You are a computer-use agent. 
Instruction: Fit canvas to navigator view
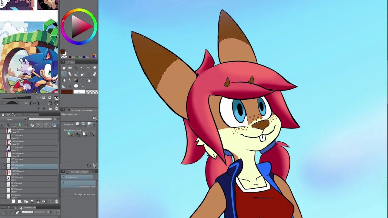[56, 98]
